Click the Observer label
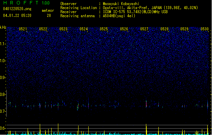The image size is (212, 135). point(68,4)
